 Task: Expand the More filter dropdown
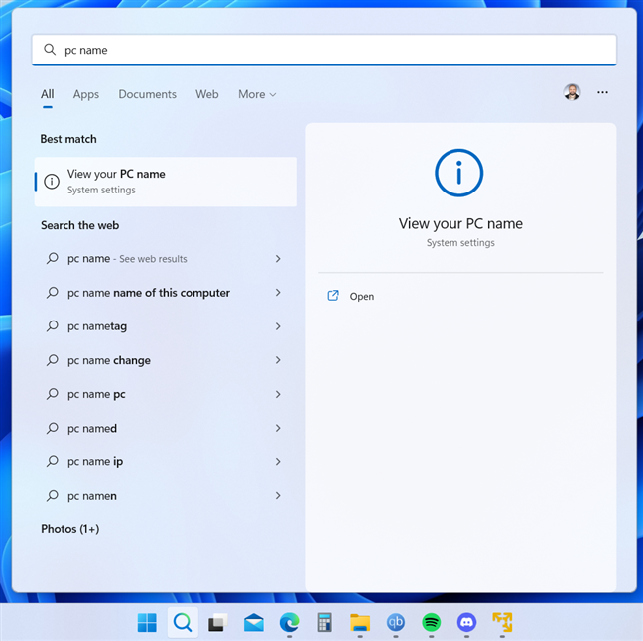[x=257, y=94]
